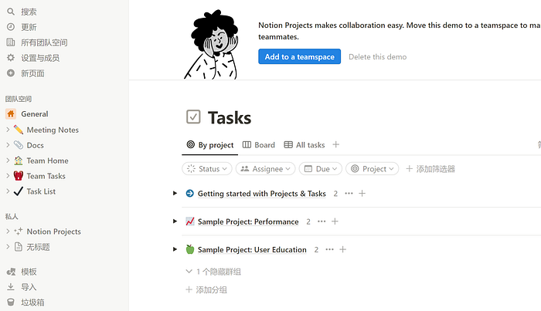Add a task to Sample Project: Performance

[335, 221]
